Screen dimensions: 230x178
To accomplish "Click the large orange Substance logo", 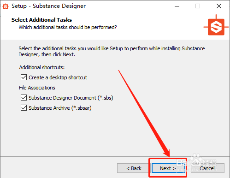I will point(216,25).
